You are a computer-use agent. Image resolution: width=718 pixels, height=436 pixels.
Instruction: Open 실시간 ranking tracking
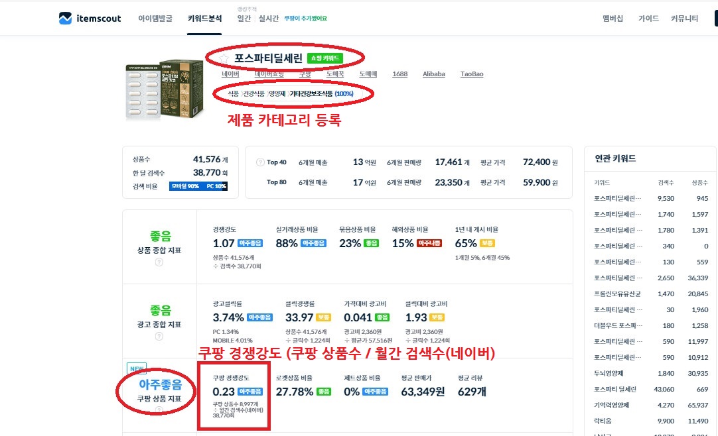click(x=268, y=19)
